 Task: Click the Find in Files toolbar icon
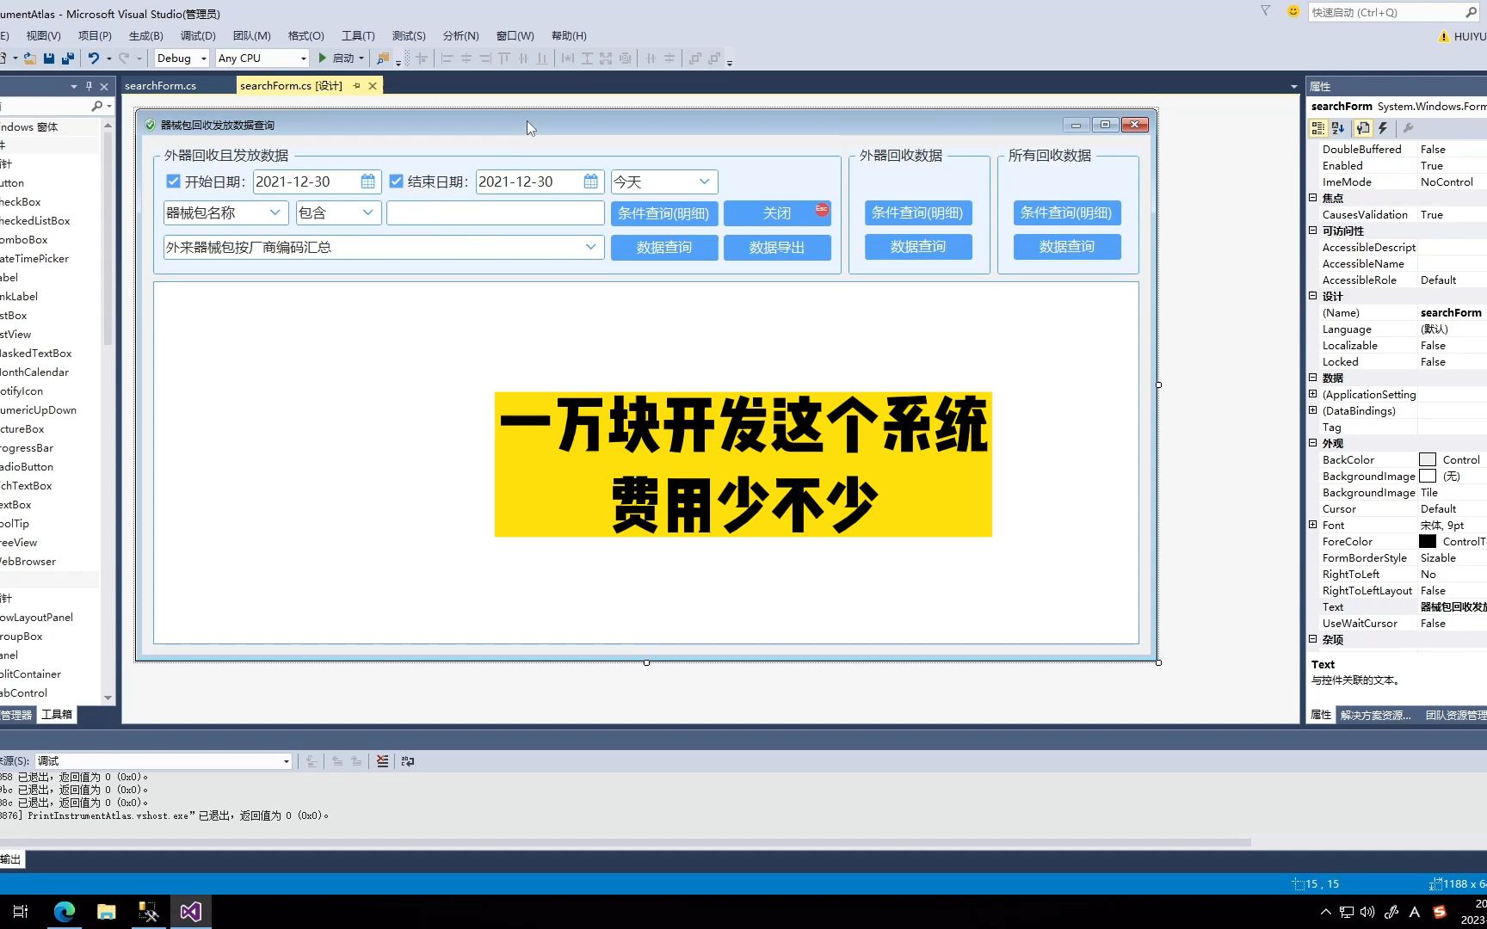pyautogui.click(x=383, y=58)
